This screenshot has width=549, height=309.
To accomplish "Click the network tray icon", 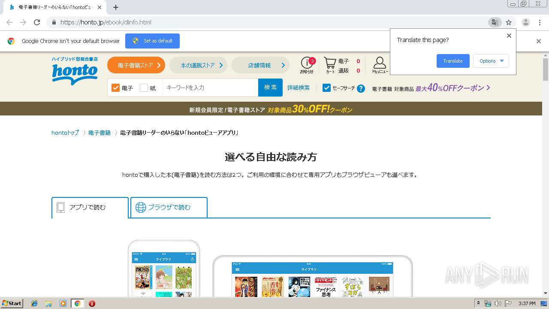I will point(488,303).
